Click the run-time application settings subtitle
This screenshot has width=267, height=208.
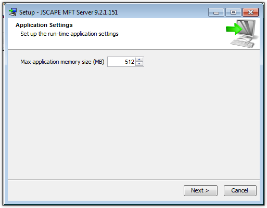[69, 34]
